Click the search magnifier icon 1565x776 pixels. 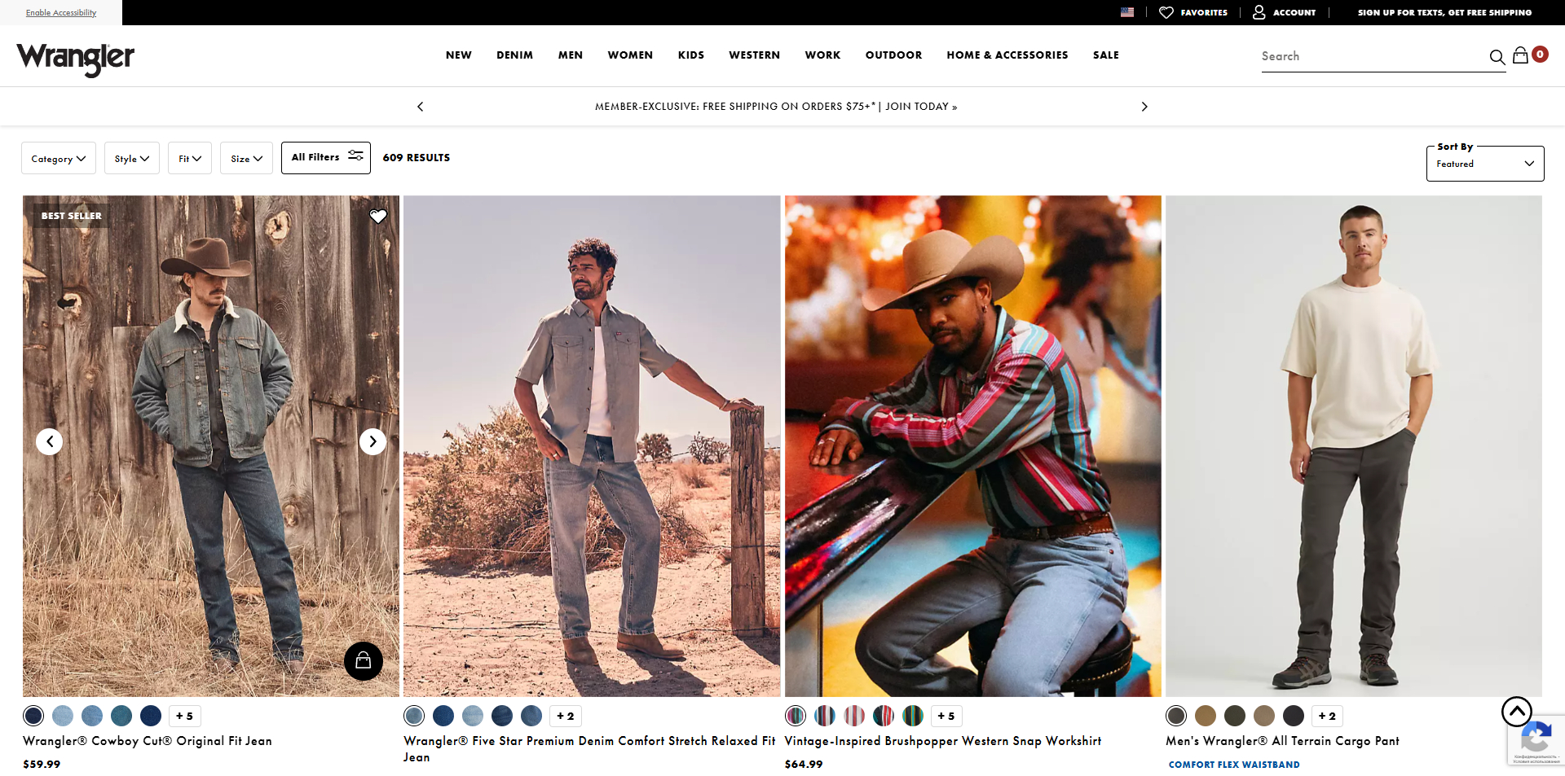(1497, 57)
